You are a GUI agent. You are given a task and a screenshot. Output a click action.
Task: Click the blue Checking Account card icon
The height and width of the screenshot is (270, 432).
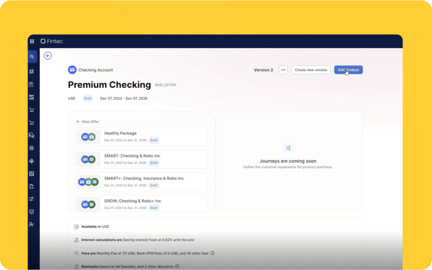pos(72,70)
